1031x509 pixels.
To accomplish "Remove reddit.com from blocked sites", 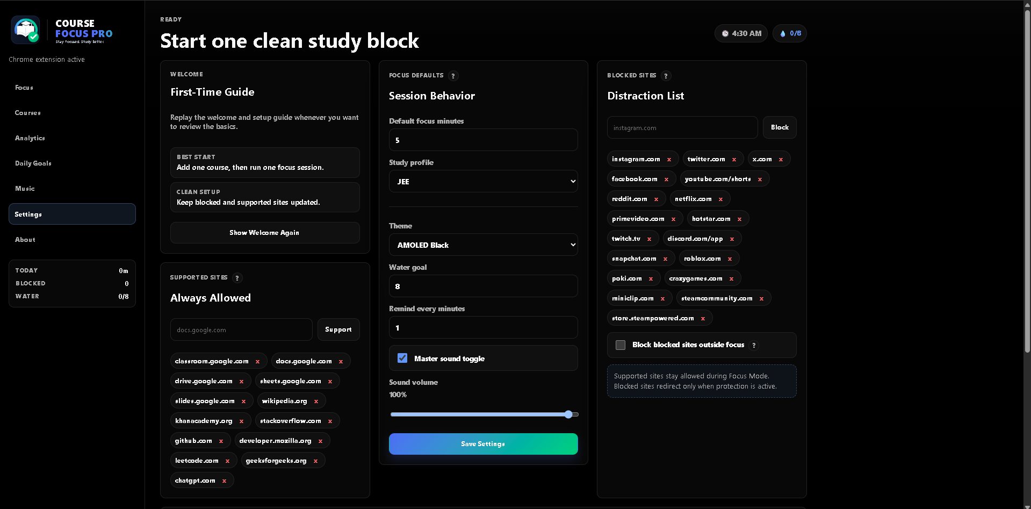I will coord(656,199).
